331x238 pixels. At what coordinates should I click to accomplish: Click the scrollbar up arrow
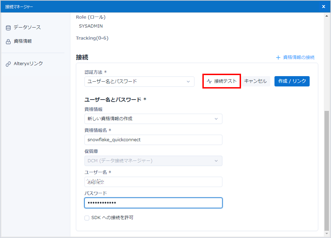[327, 16]
